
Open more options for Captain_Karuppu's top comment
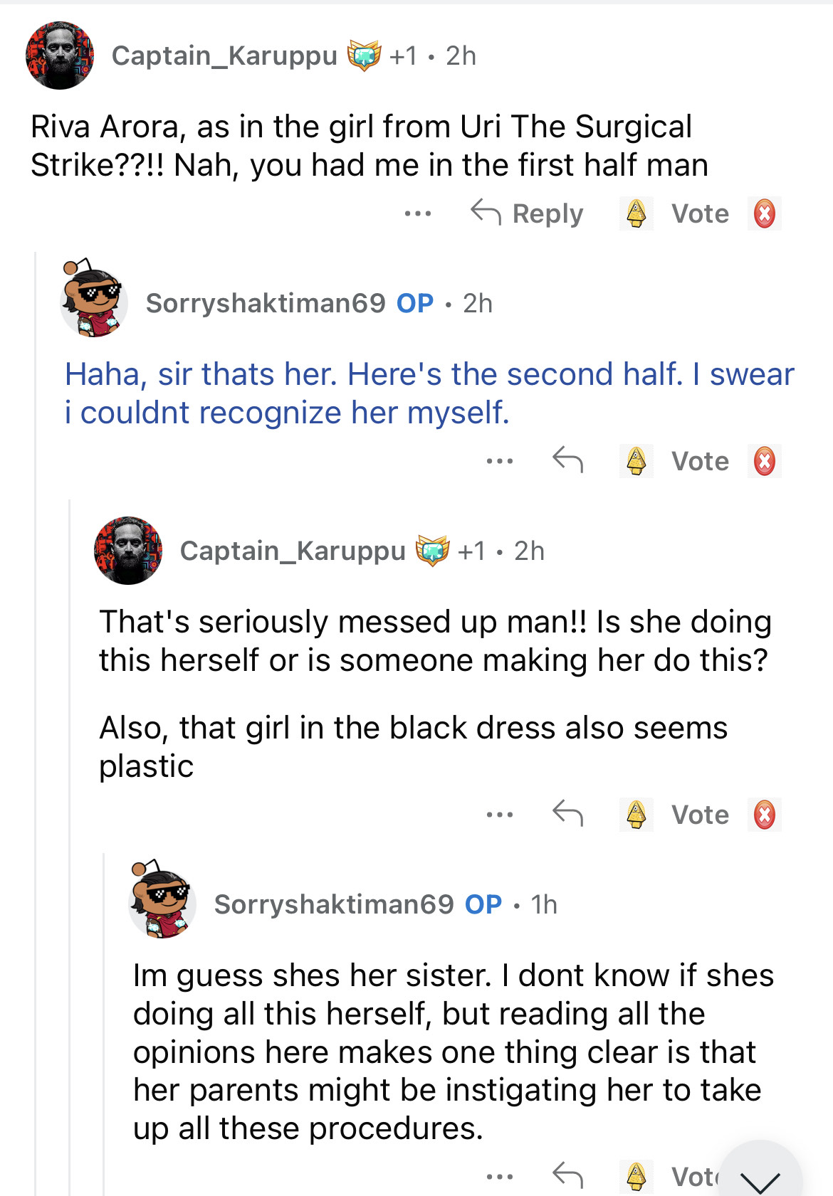pos(418,213)
